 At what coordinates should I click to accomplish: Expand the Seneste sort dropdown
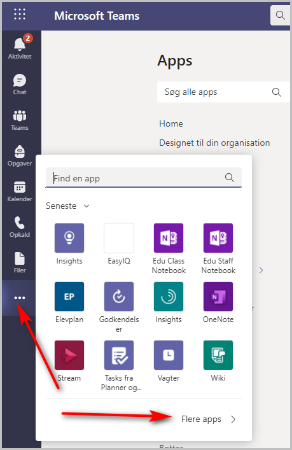(67, 206)
